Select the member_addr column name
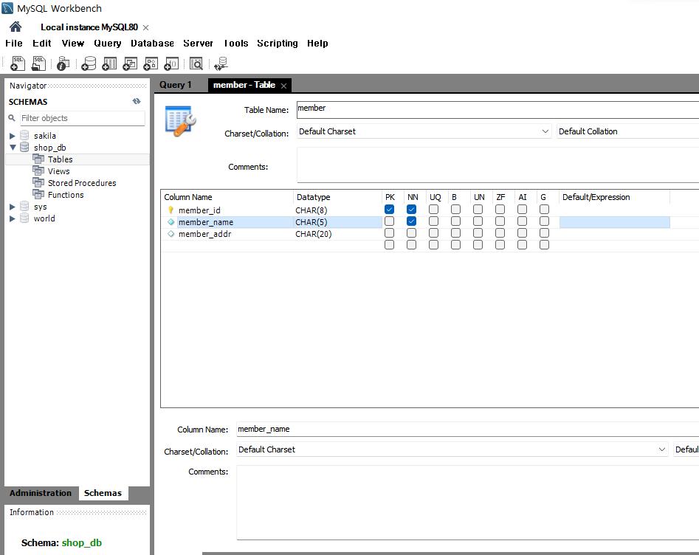The image size is (699, 555). [204, 234]
